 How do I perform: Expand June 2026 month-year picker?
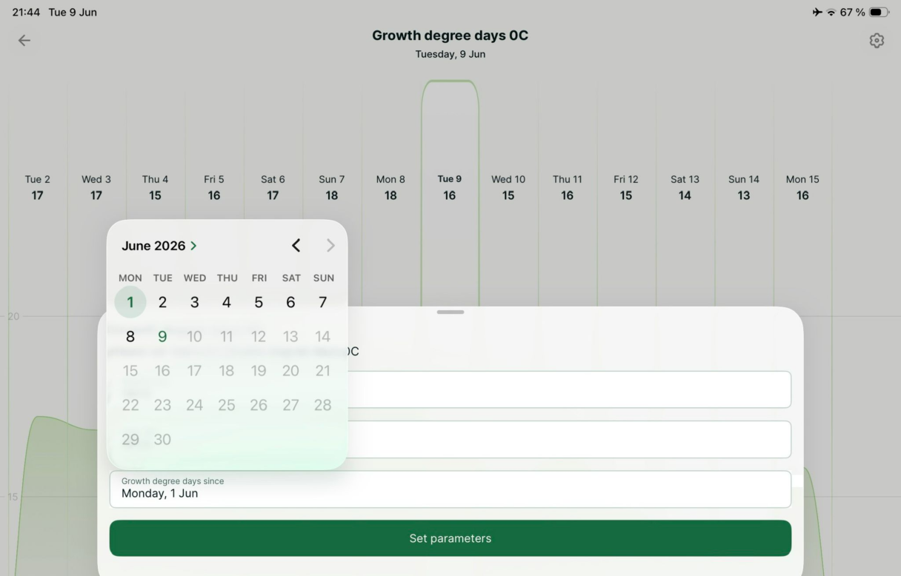[x=159, y=246]
